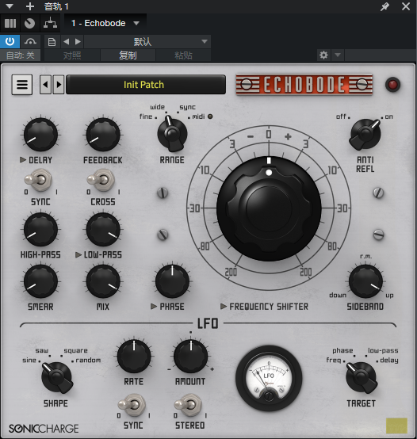The width and height of the screenshot is (417, 439).
Task: Click the HIGH-PASS knob
Action: [x=40, y=229]
